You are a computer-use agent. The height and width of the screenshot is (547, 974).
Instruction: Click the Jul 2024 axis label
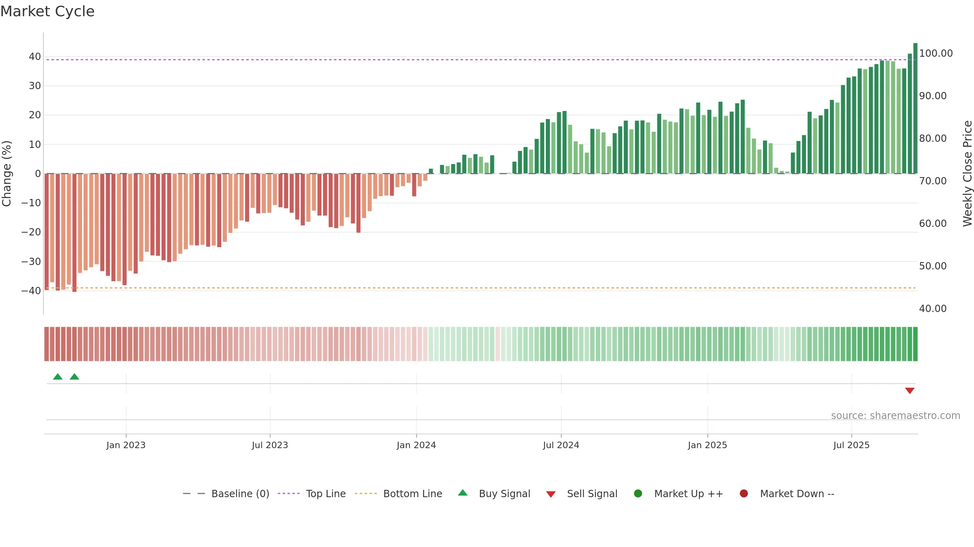(561, 445)
